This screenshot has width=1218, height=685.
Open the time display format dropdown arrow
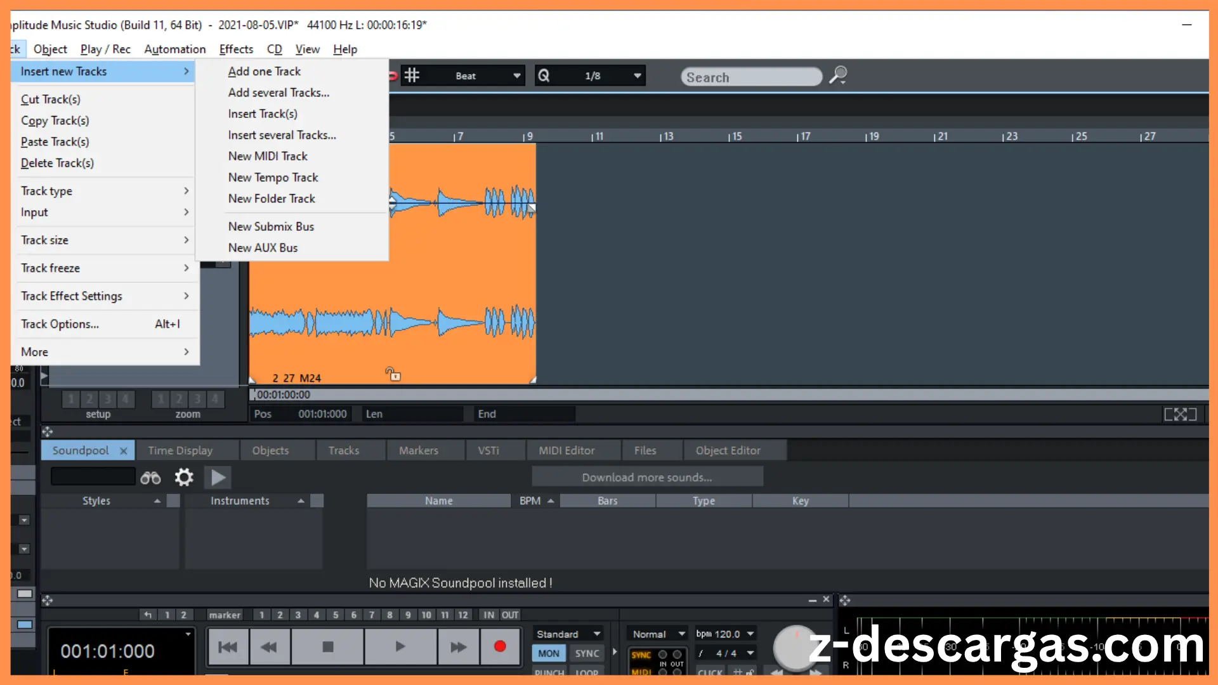188,634
